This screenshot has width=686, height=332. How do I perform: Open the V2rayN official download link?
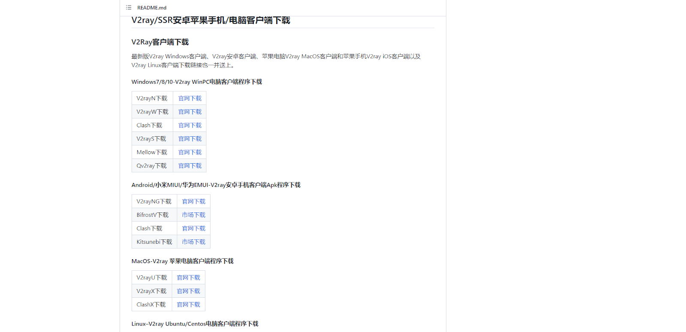coord(190,99)
